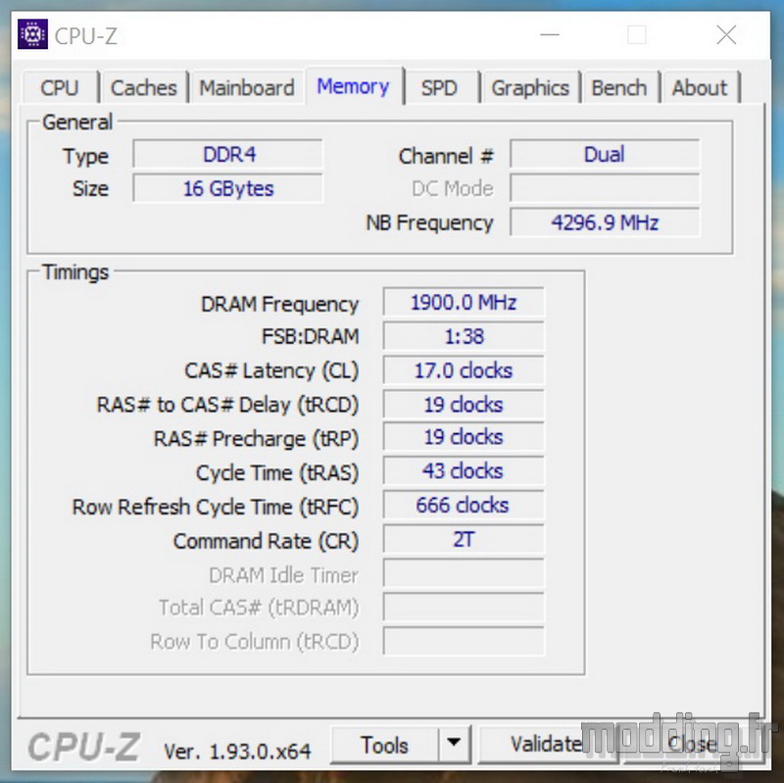Click the FSB:DRAM 1:38 value
The image size is (784, 783).
tap(464, 336)
